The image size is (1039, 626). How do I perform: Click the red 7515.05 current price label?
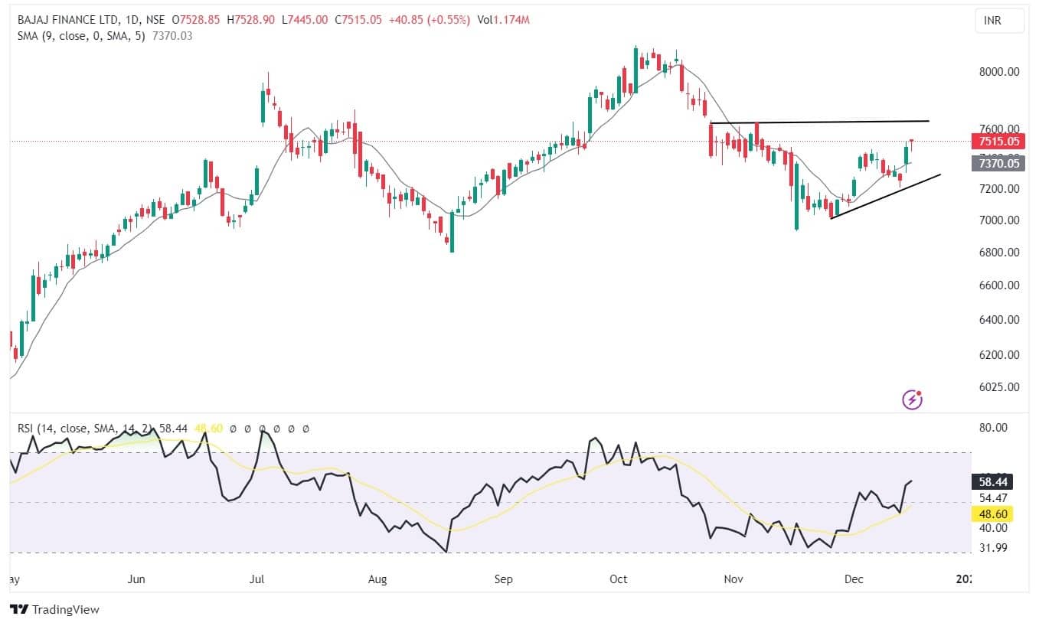[997, 142]
